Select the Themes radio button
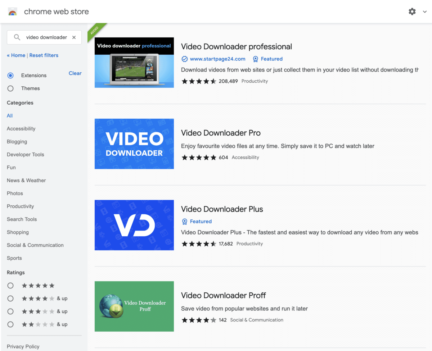Viewport: 432px width, 351px height. [10, 88]
